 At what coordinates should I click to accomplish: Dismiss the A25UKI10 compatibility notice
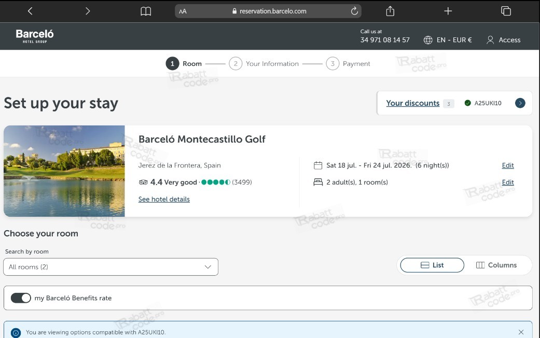click(x=521, y=332)
